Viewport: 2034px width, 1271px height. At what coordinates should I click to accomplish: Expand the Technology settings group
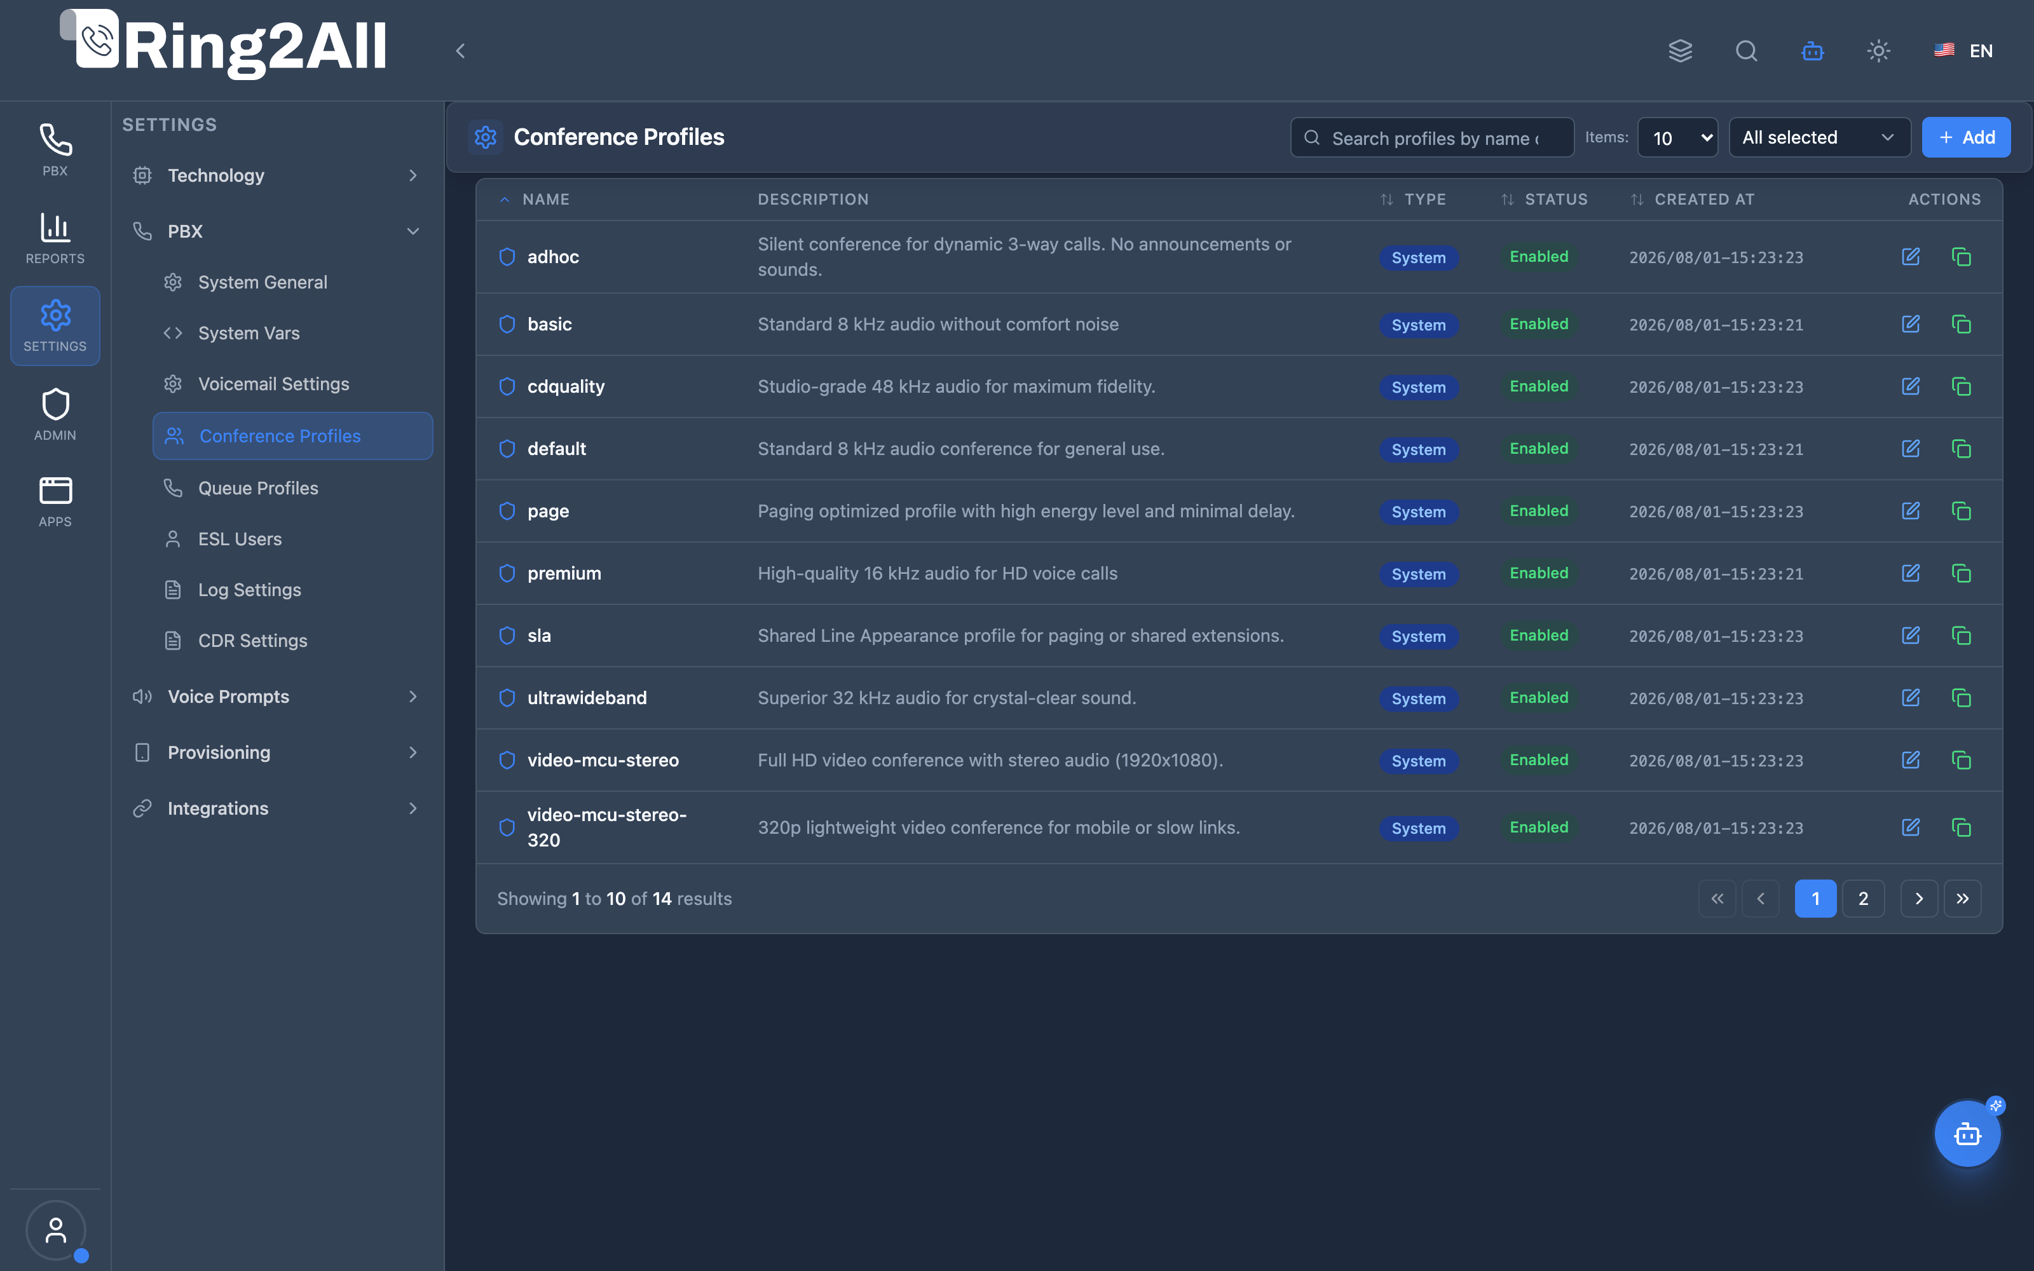pyautogui.click(x=276, y=175)
